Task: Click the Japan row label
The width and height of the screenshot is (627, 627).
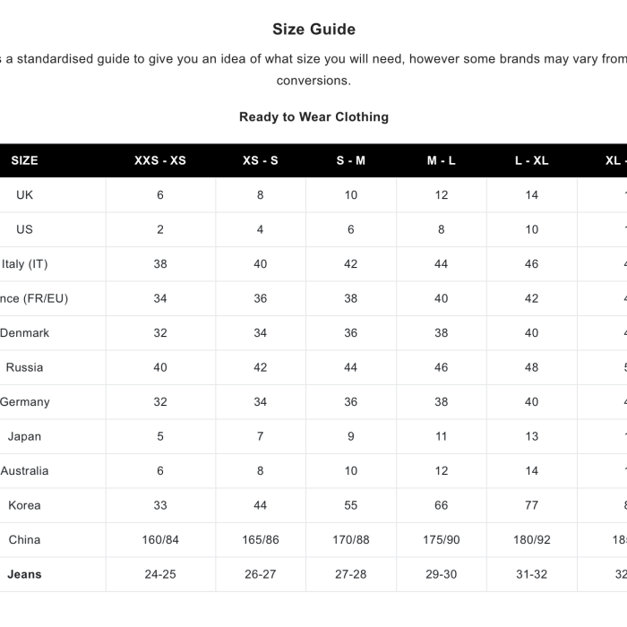Action: 24,436
